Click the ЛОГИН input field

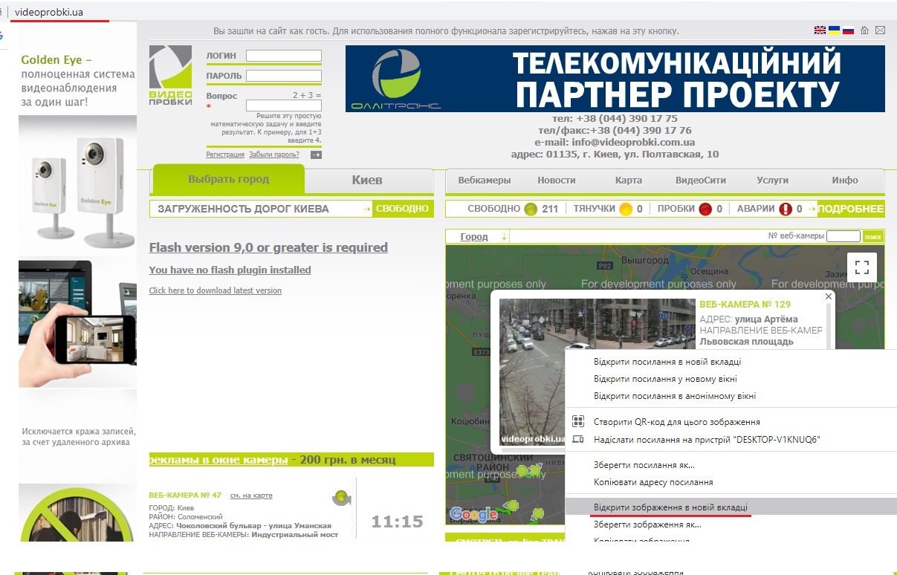[x=284, y=56]
